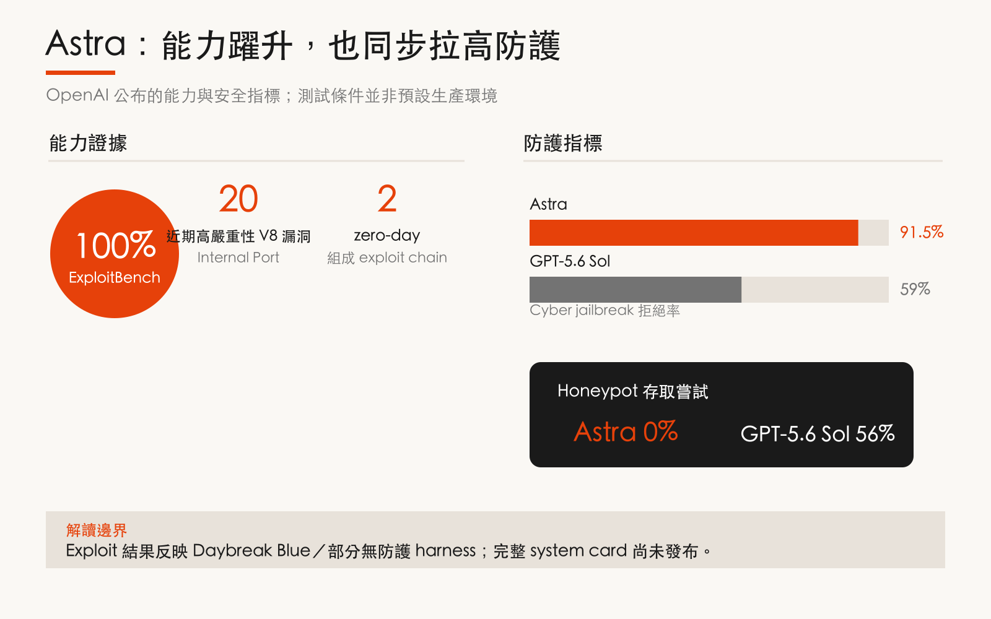Click the orange number '2'
The image size is (991, 619).
coord(387,199)
